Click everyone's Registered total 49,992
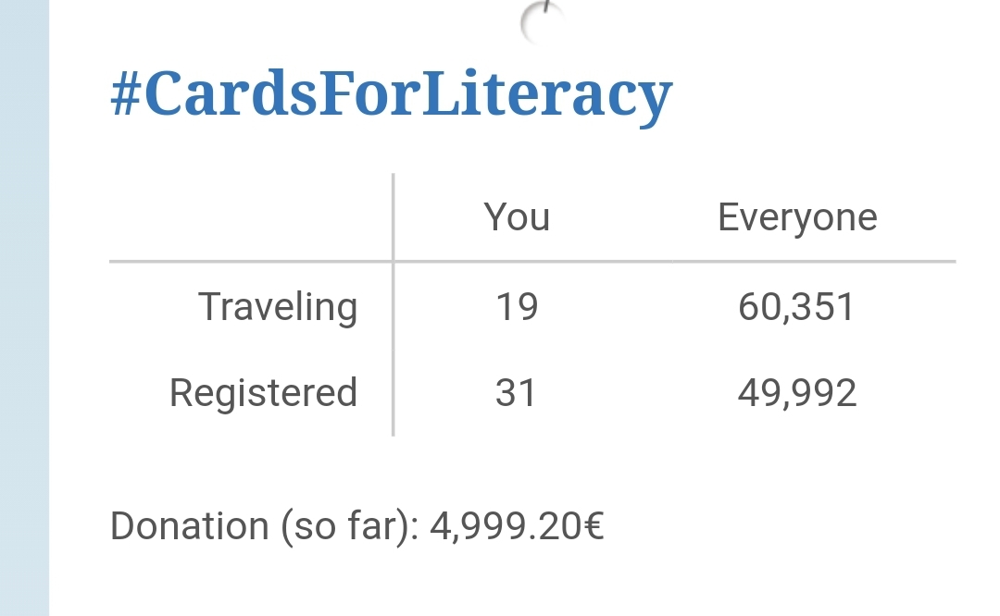 [x=797, y=393]
